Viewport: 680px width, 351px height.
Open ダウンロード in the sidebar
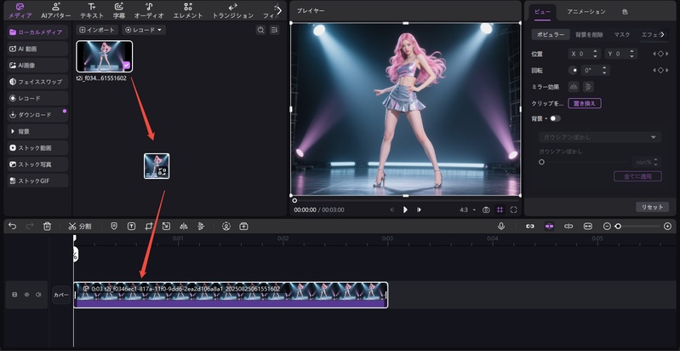[x=37, y=114]
